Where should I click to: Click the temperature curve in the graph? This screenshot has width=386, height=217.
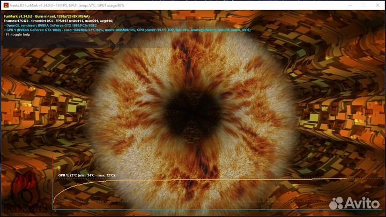[x=214, y=181]
